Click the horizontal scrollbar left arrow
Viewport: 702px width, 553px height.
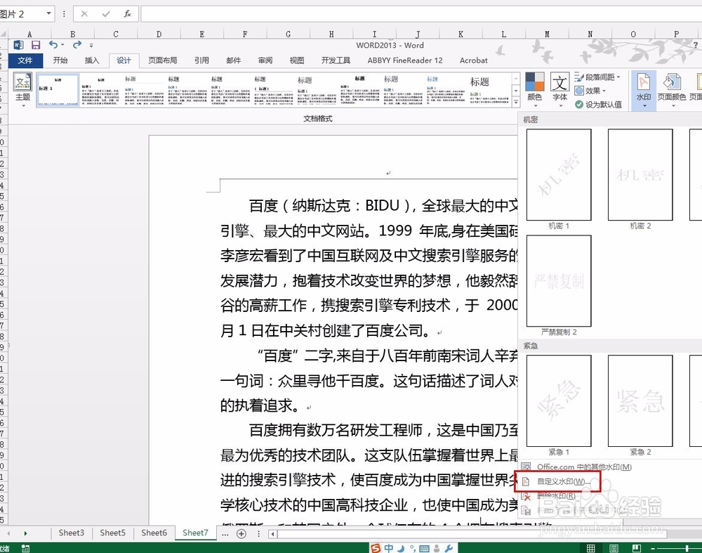click(272, 534)
